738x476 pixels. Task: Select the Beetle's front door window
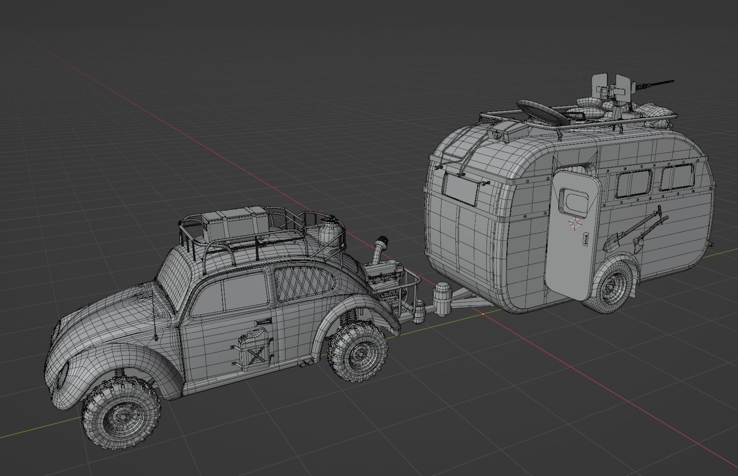pos(231,294)
